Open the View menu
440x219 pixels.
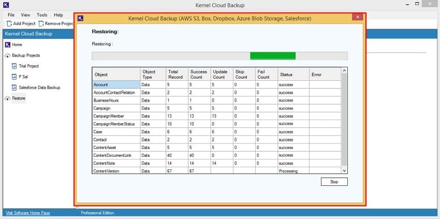(x=25, y=15)
